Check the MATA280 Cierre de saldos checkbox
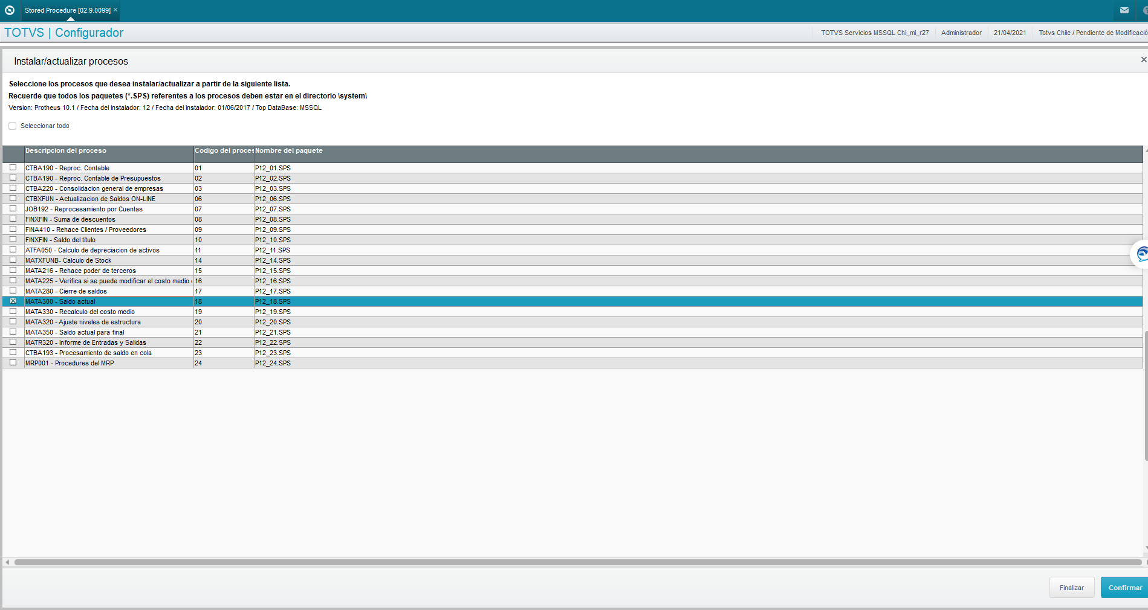This screenshot has width=1148, height=610. 13,291
